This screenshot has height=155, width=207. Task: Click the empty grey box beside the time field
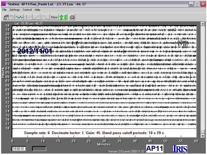pyautogui.click(x=39, y=149)
